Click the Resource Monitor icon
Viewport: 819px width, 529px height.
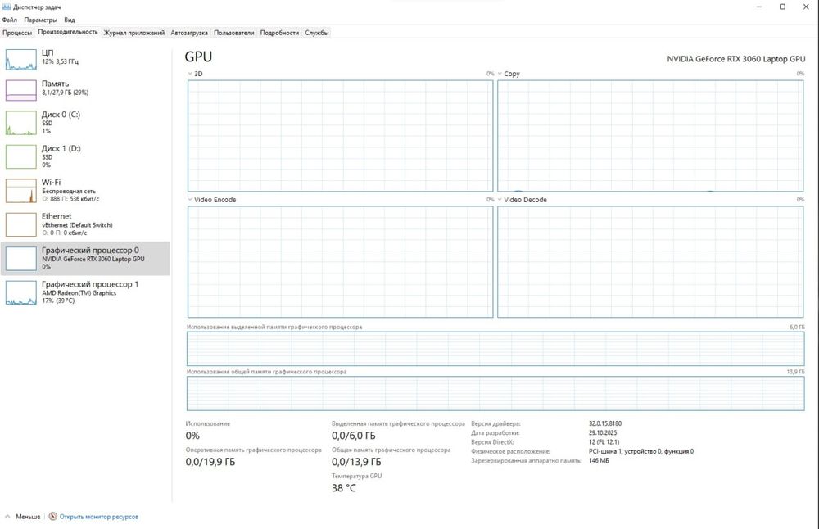click(52, 516)
